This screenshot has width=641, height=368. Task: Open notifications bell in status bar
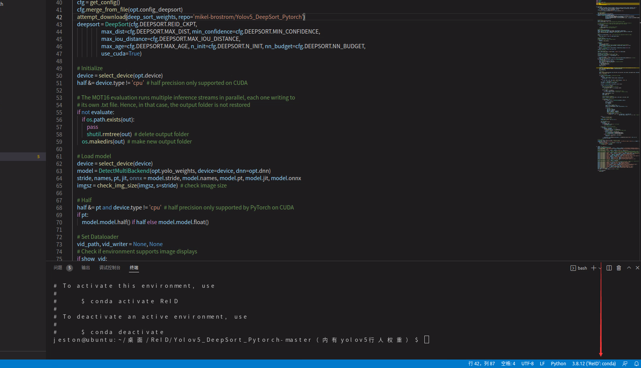click(636, 364)
